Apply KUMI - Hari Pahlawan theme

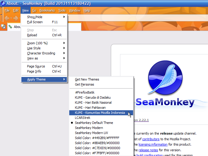(101, 108)
